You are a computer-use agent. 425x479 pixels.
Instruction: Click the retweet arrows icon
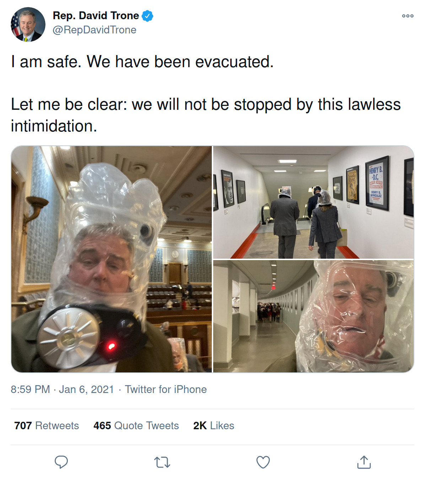(x=162, y=462)
